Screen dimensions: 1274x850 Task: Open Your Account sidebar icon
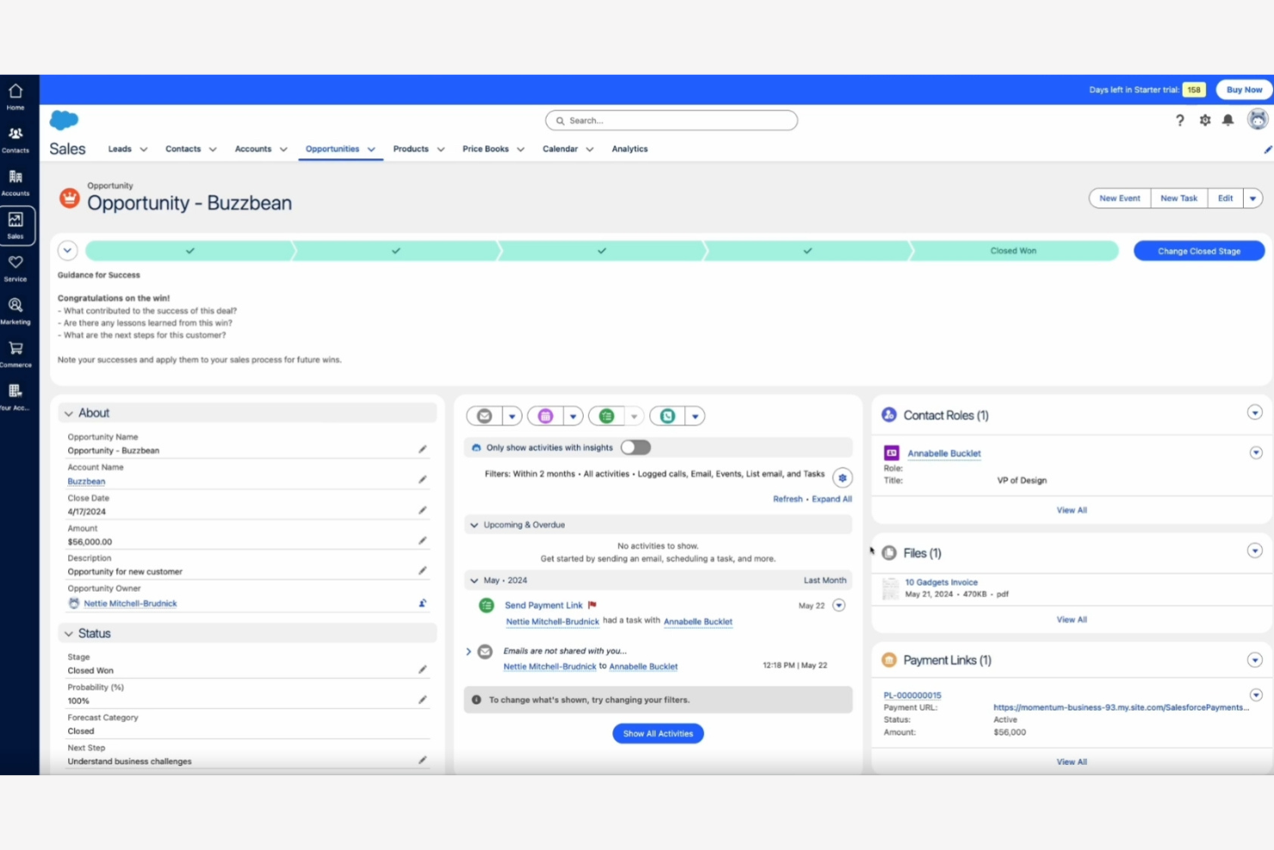tap(15, 397)
